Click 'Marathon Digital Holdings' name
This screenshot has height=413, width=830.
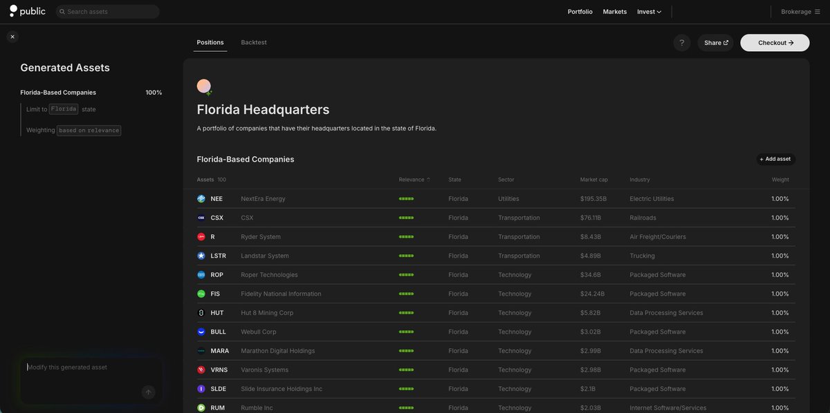[x=277, y=351]
